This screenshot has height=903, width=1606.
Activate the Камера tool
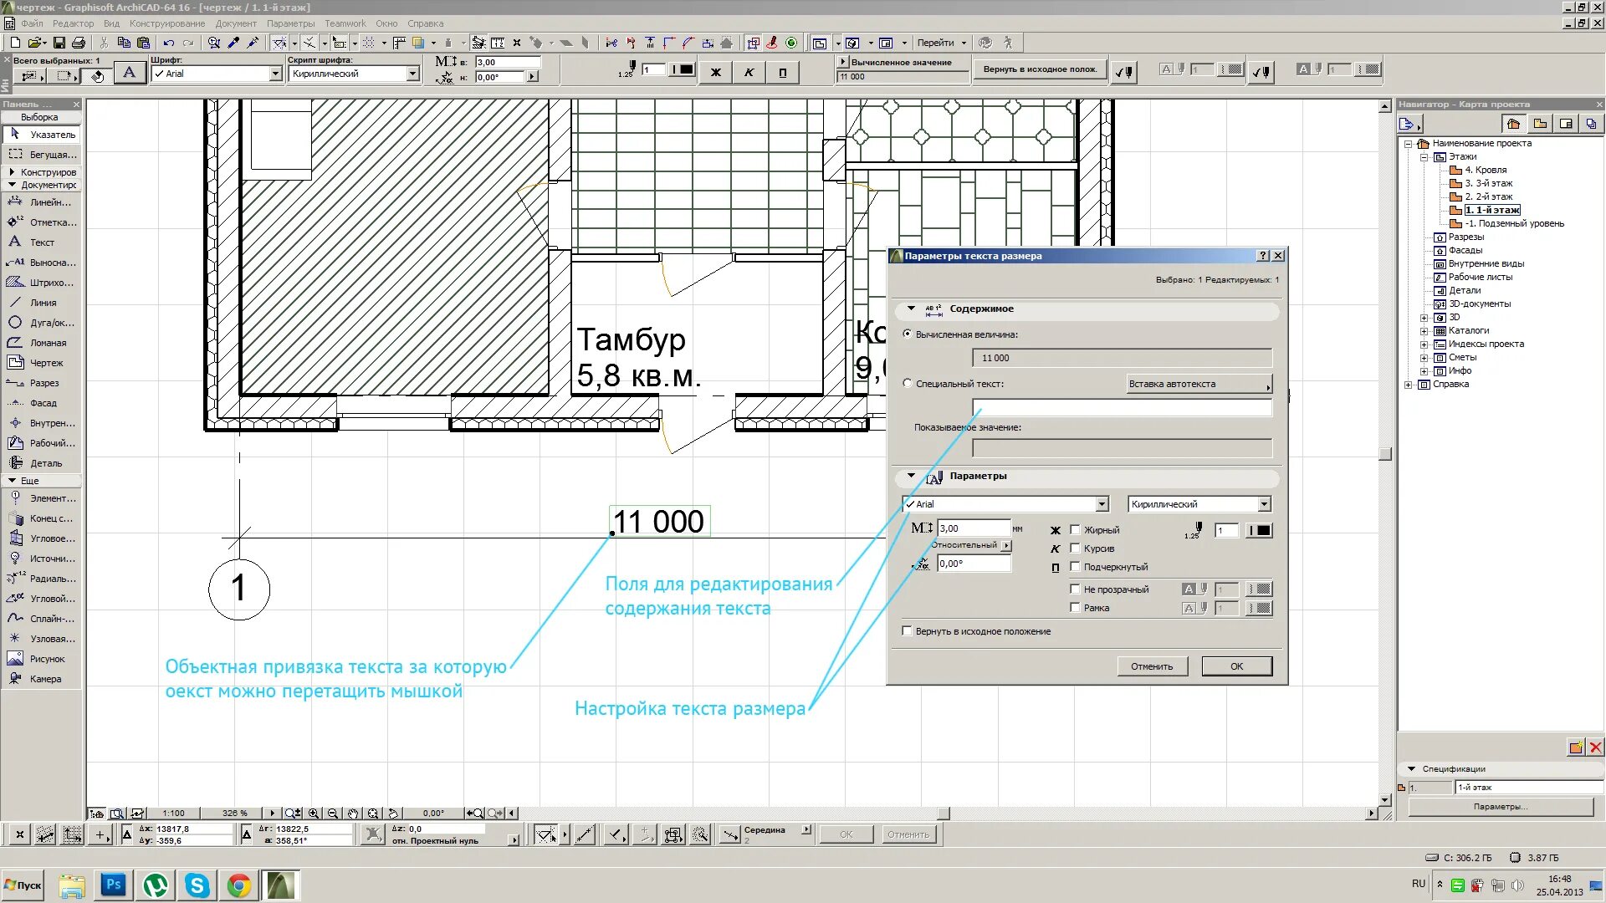41,679
